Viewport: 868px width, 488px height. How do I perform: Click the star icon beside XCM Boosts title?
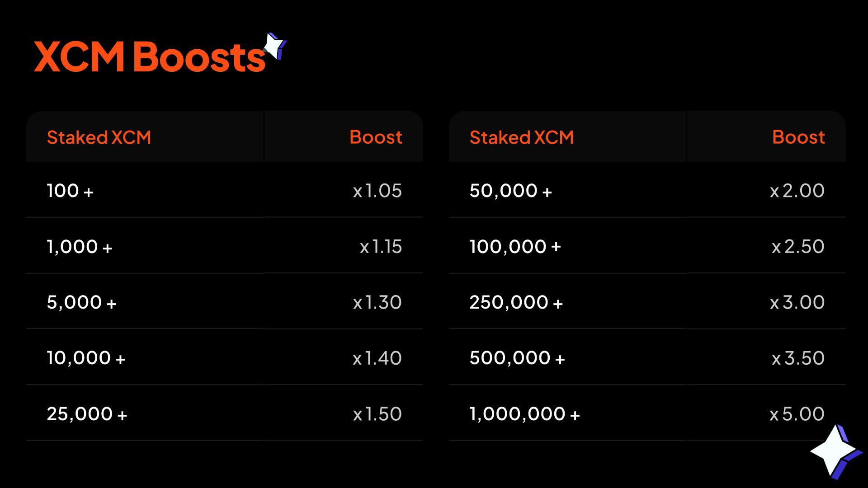pyautogui.click(x=274, y=46)
